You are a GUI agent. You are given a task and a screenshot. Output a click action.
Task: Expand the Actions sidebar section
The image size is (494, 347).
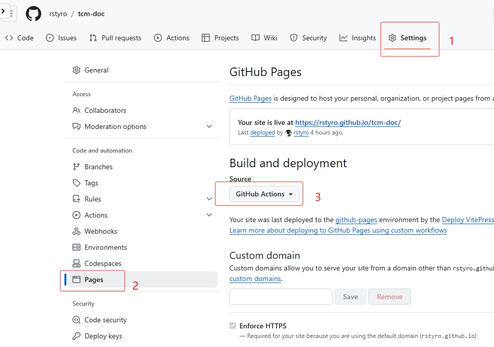[x=209, y=215]
